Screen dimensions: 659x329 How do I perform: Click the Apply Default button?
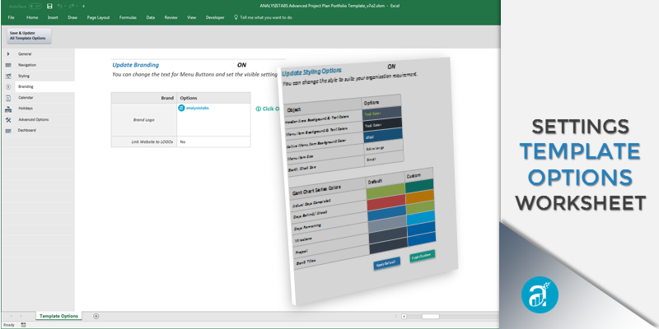pos(386,263)
